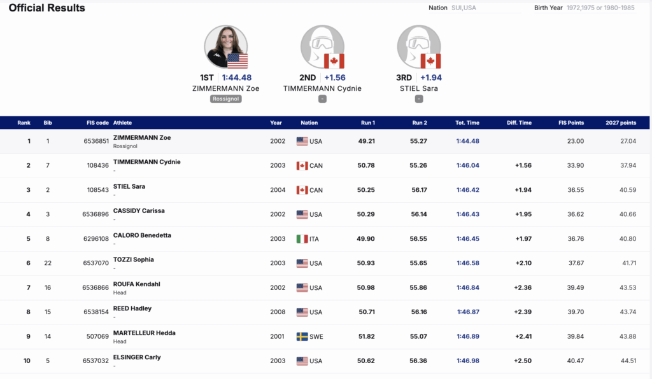Click the USA flag on the winner's photo
652x379 pixels.
237,61
